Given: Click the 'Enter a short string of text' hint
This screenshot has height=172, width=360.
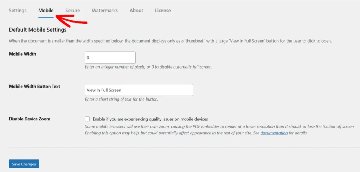Looking at the screenshot, I should (122, 99).
